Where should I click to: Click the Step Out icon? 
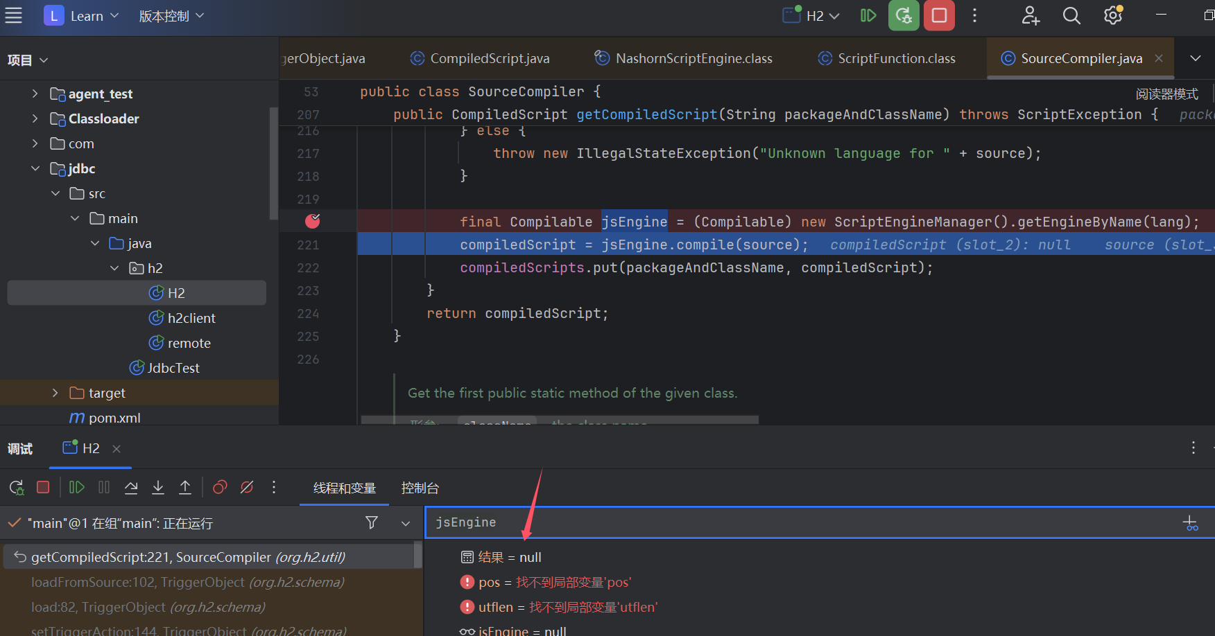tap(185, 488)
